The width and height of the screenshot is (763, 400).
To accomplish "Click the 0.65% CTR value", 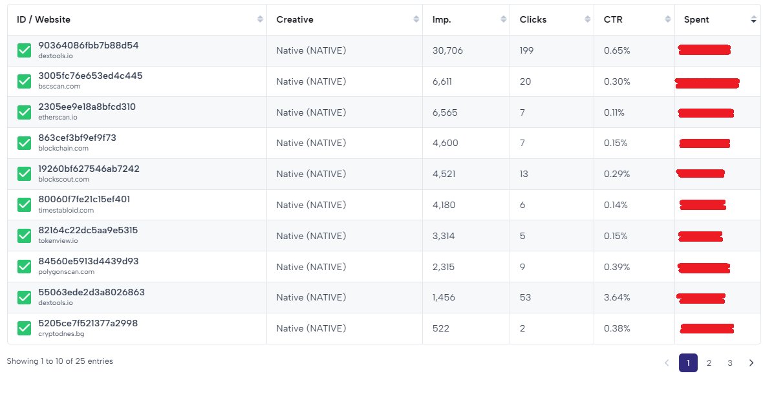I will coord(617,50).
